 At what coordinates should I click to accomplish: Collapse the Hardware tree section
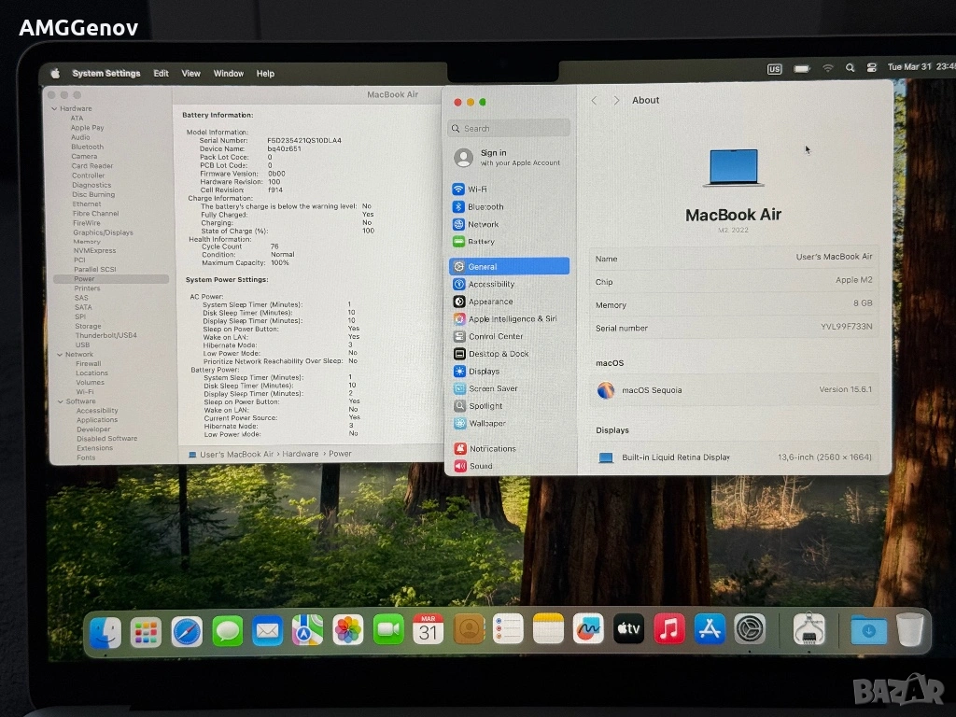[54, 109]
